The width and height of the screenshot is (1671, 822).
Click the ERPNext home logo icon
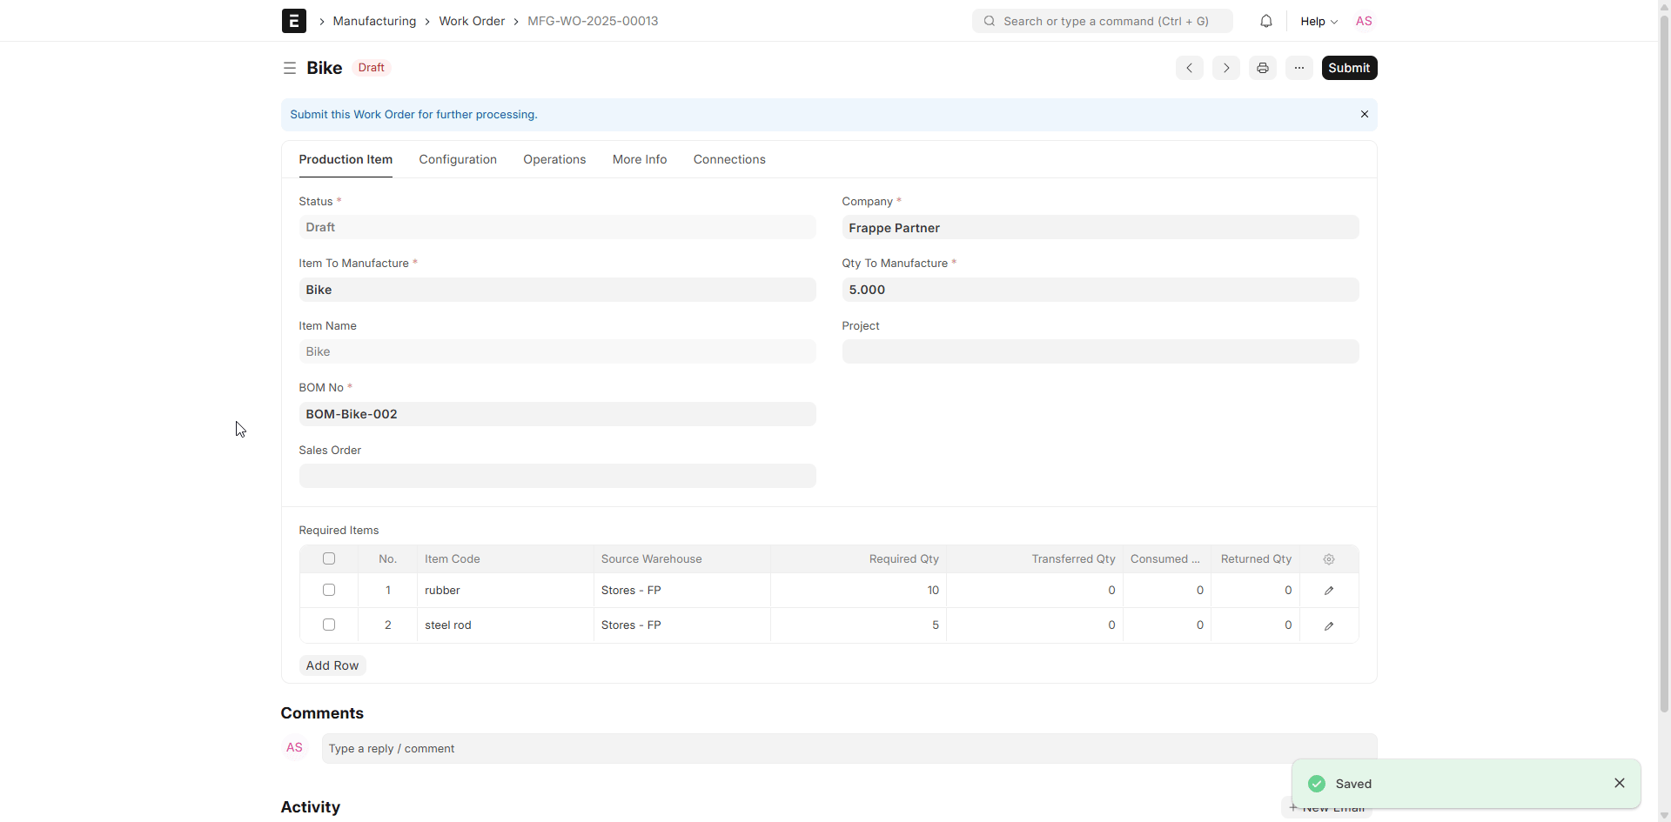coord(293,21)
